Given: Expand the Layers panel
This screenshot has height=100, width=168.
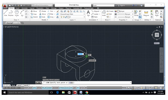Looking at the screenshot, I should 73,20.
